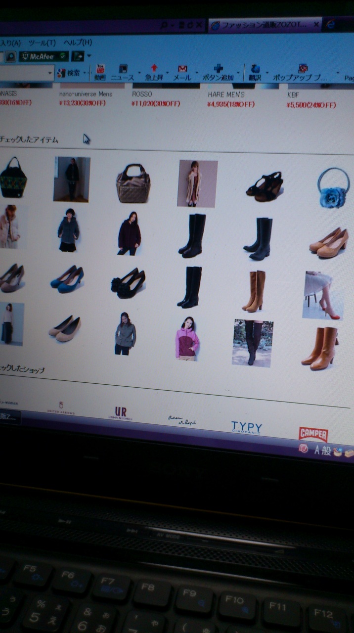Open the Gmail メール toolbar icon
This screenshot has height=633, width=354.
point(182,73)
